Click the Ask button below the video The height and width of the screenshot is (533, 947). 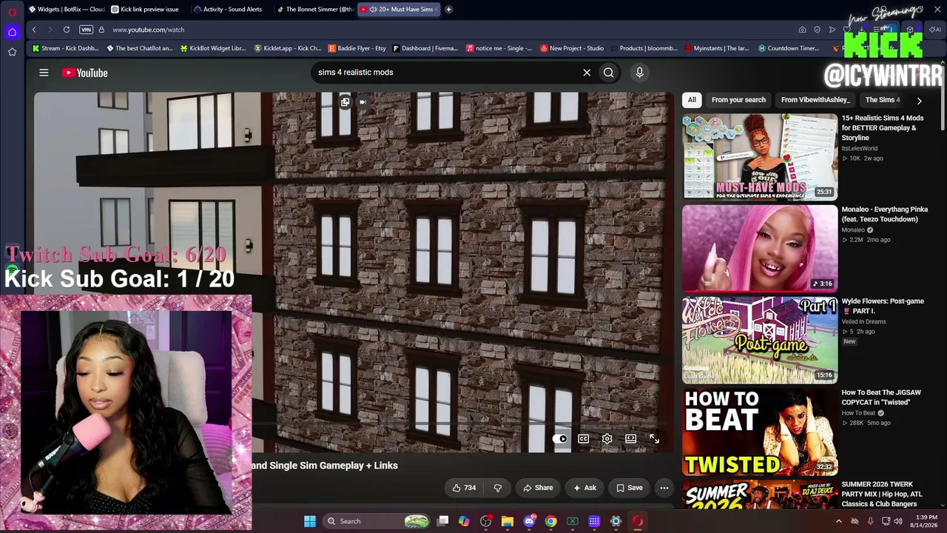tap(584, 488)
